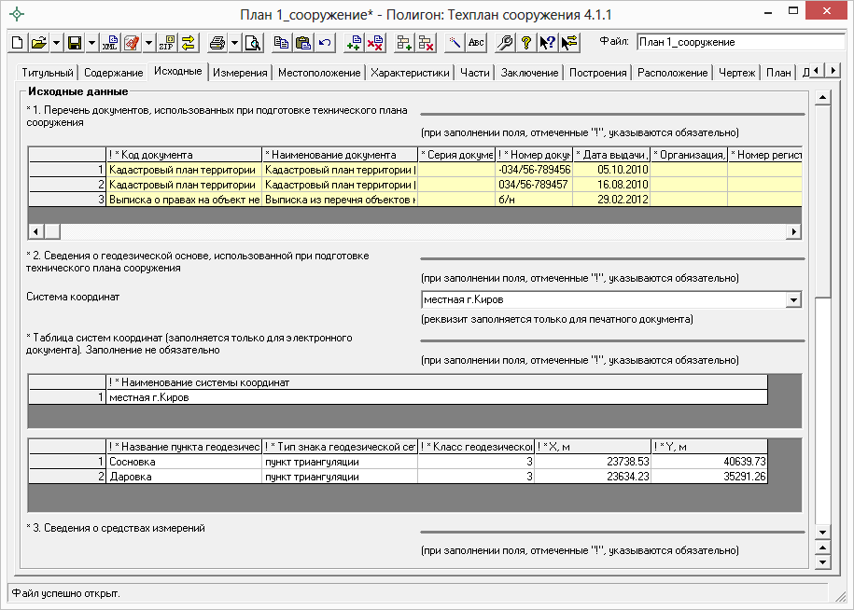Select the date cell 16.08.2010
The width and height of the screenshot is (854, 610).
point(611,185)
